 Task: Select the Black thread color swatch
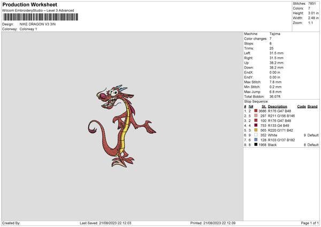pos(256,145)
